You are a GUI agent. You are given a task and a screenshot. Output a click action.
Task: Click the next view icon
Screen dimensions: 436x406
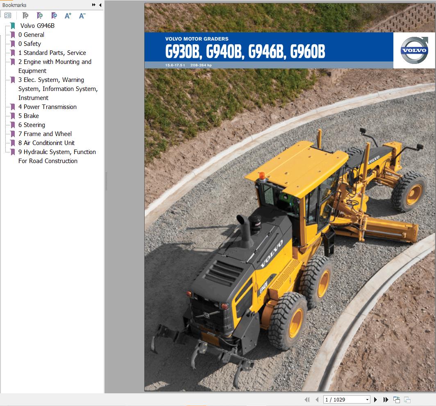click(x=407, y=399)
